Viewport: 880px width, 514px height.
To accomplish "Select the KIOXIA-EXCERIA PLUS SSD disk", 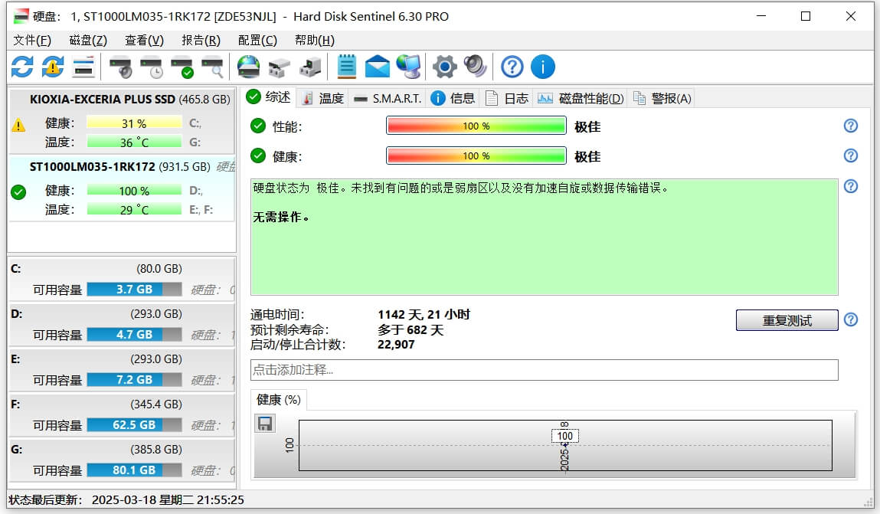I will [x=122, y=121].
